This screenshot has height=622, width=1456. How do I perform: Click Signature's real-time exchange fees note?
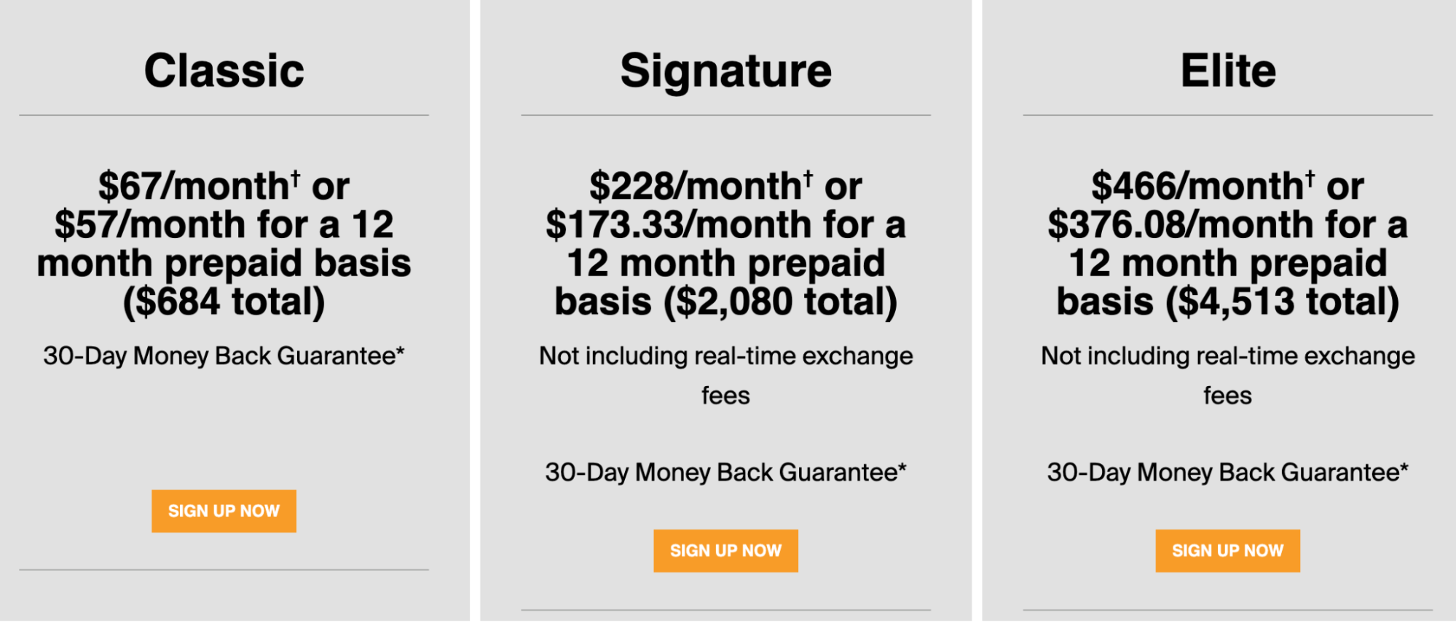pyautogui.click(x=725, y=375)
